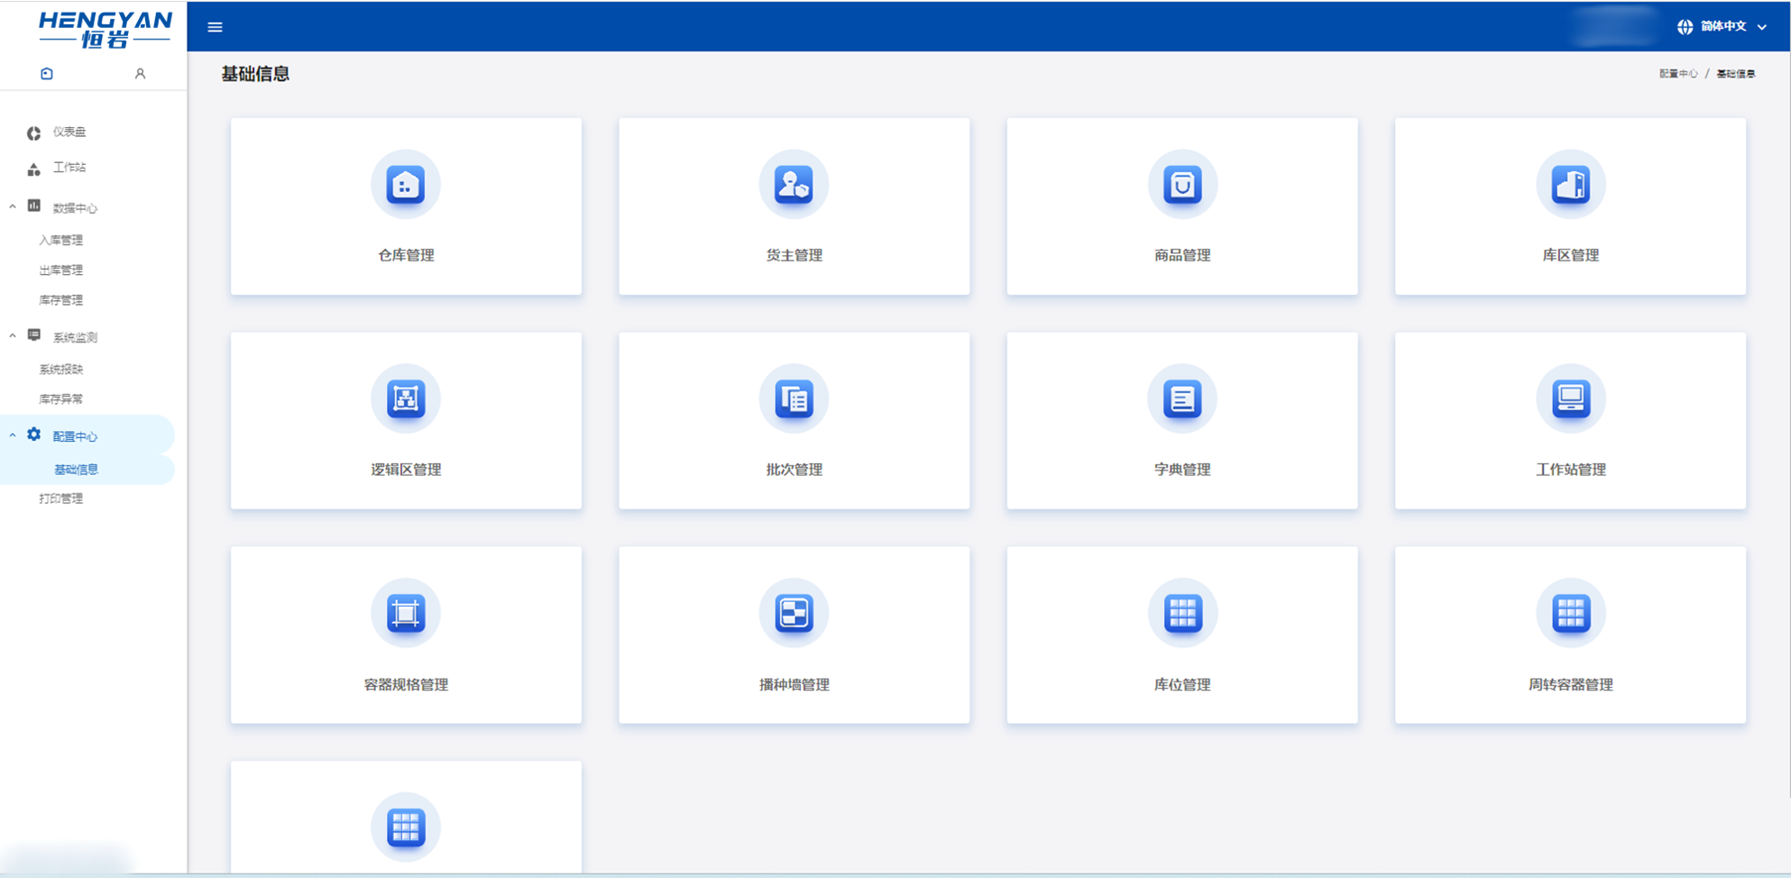Image resolution: width=1791 pixels, height=878 pixels.
Task: Select 系统报缺 in the sidebar
Action: tap(60, 369)
